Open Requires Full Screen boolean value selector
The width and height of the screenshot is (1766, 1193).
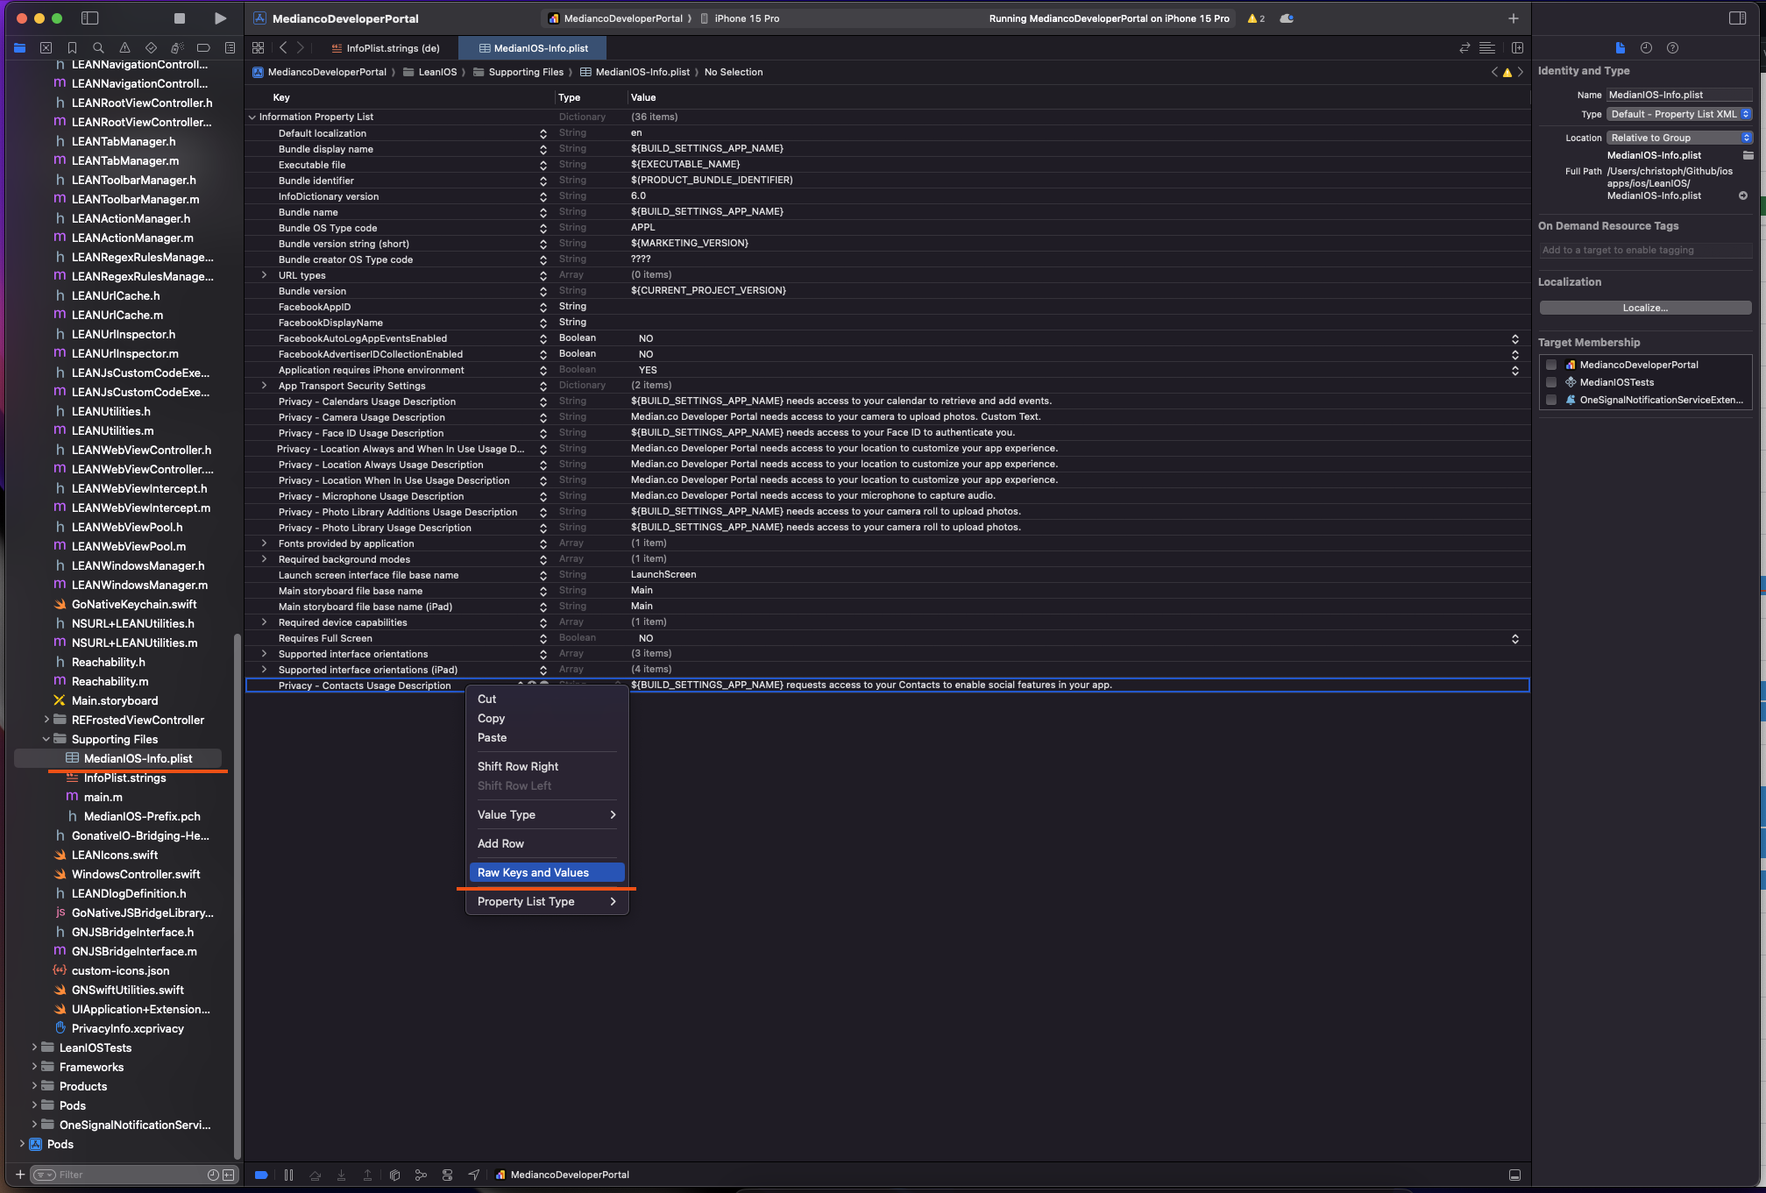coord(1514,639)
